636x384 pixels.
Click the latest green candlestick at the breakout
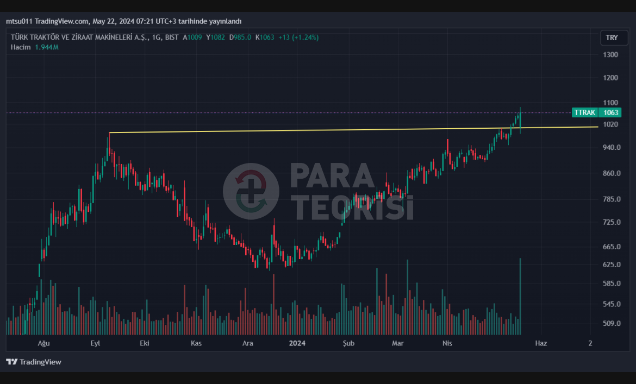(520, 120)
